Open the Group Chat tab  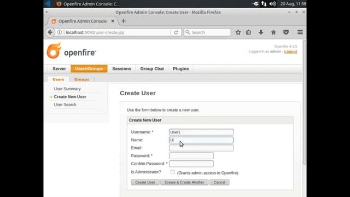point(152,69)
